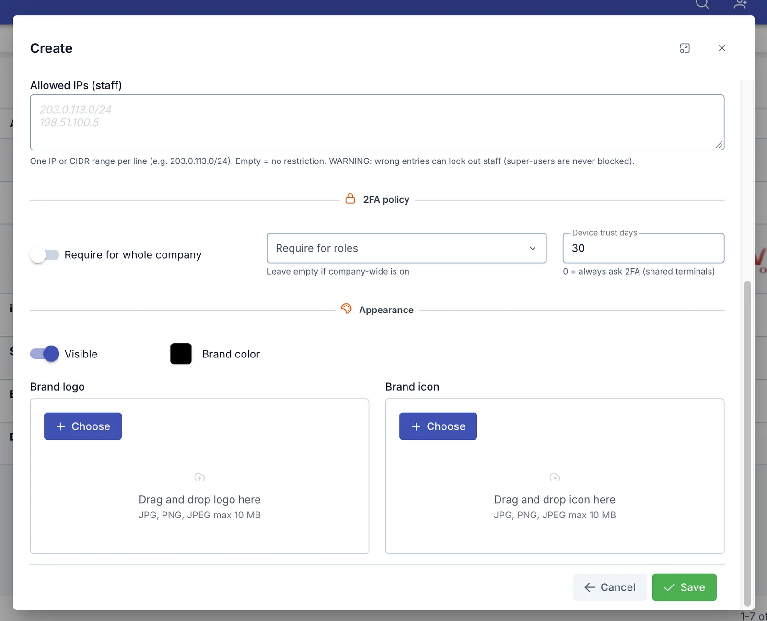The image size is (767, 621).
Task: Click the Create dialog title
Action: tap(51, 48)
